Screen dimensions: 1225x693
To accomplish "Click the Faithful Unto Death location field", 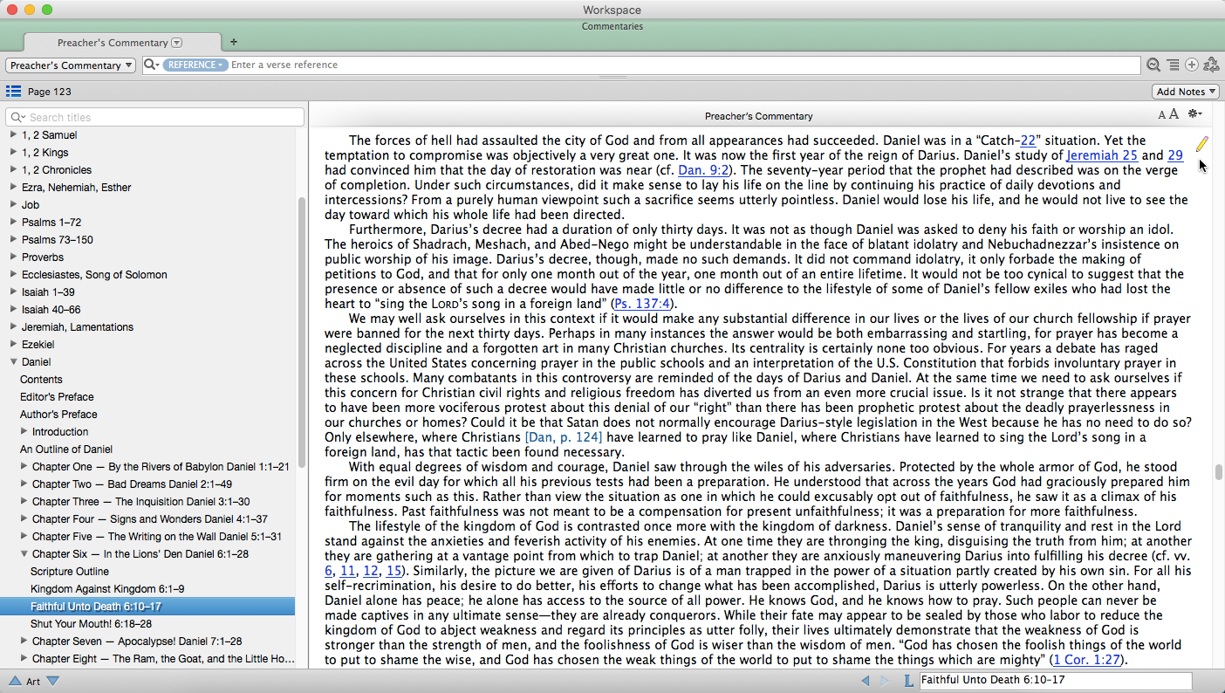I will (1056, 681).
